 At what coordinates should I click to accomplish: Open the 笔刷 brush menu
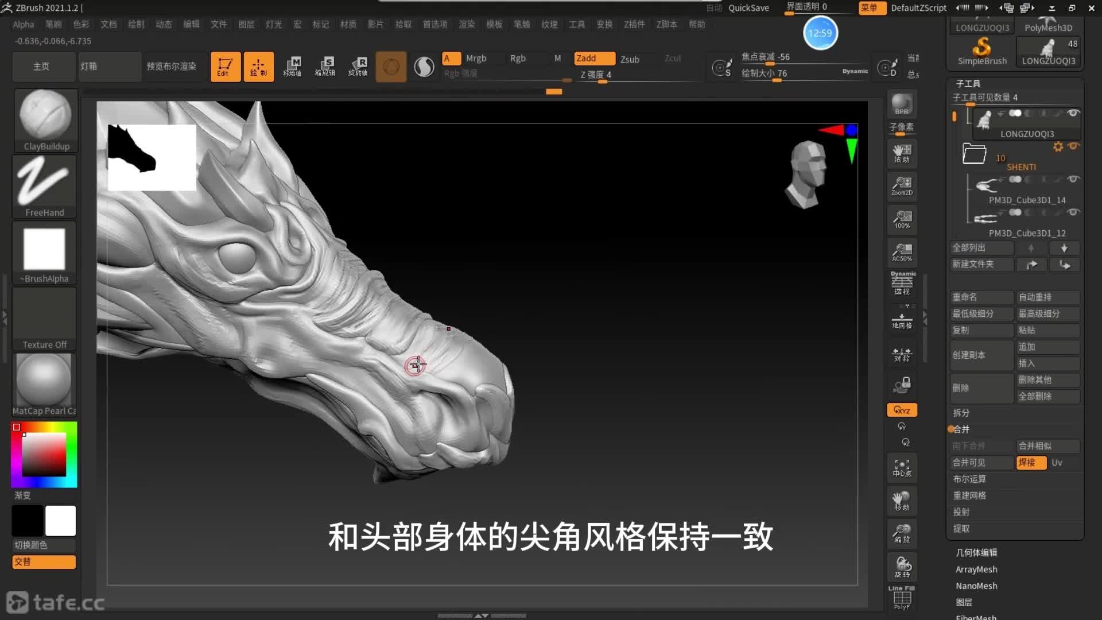point(53,24)
